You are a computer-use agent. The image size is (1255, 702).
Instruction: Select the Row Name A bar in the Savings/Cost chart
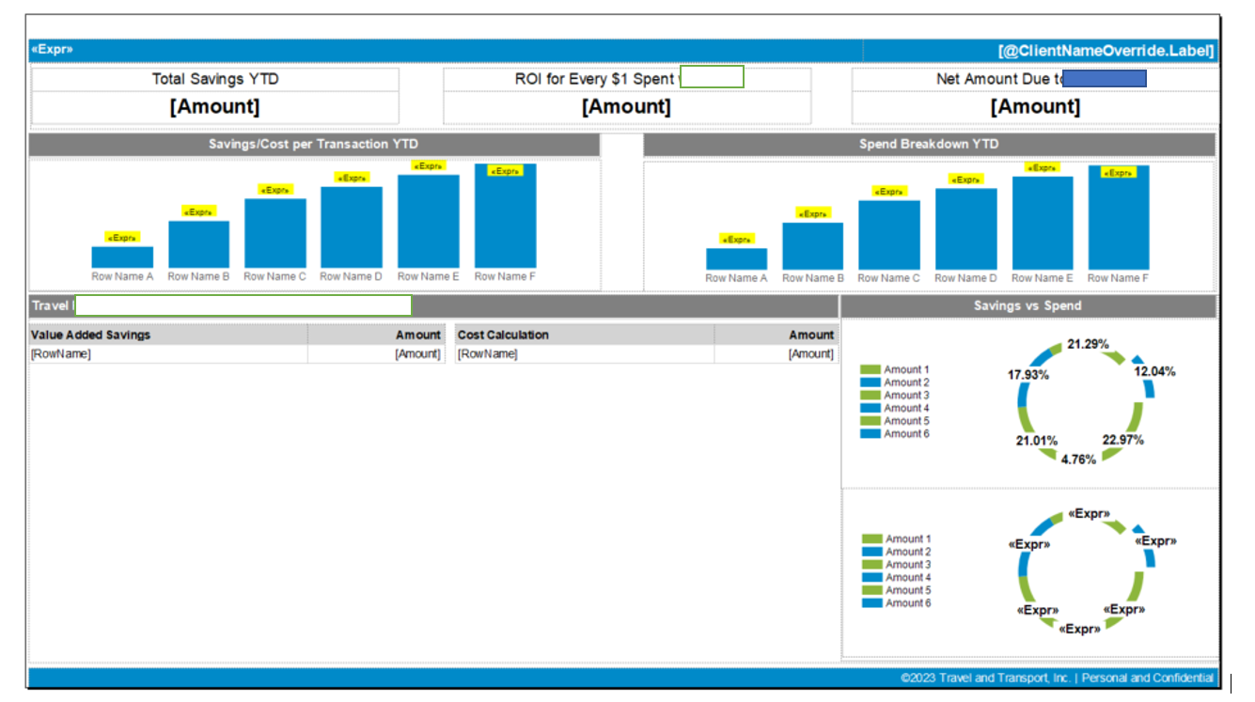[122, 257]
